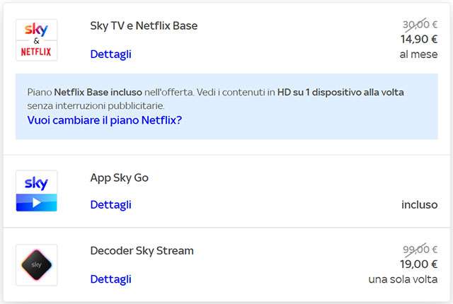The height and width of the screenshot is (304, 453).
Task: Click the Sky Stream decoder icon
Action: (36, 265)
